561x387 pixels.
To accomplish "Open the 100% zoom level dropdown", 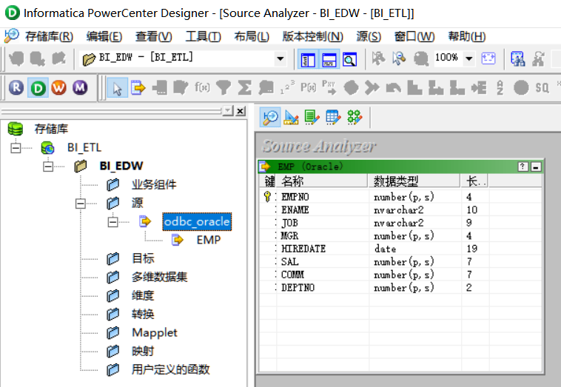I will point(468,58).
